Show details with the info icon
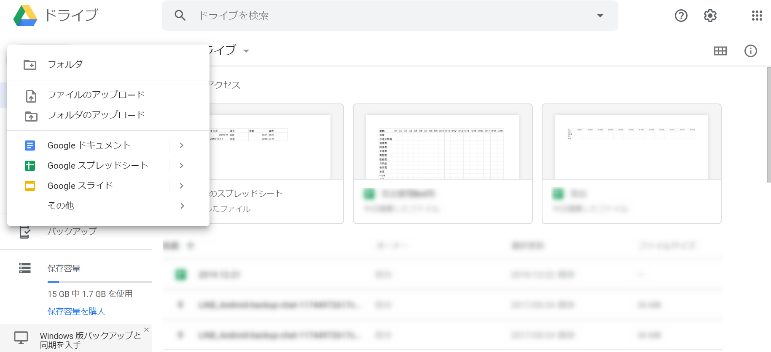This screenshot has width=771, height=352. coord(751,51)
